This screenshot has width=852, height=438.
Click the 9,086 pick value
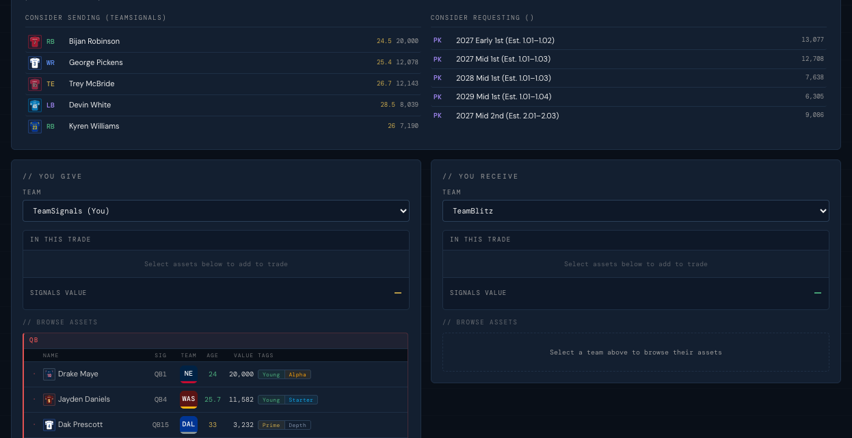(814, 116)
